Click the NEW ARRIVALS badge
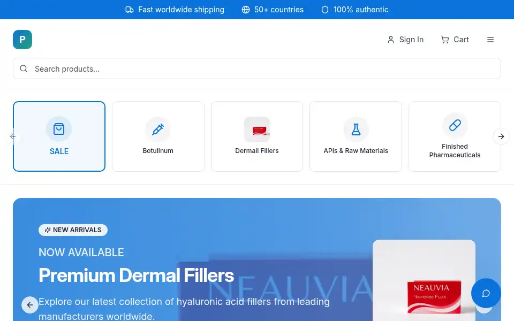The height and width of the screenshot is (321, 514). 73,230
